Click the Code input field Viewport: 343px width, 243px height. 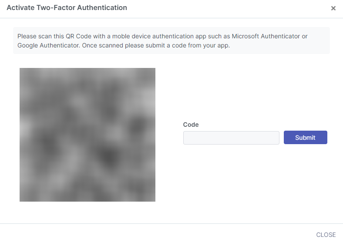click(231, 138)
